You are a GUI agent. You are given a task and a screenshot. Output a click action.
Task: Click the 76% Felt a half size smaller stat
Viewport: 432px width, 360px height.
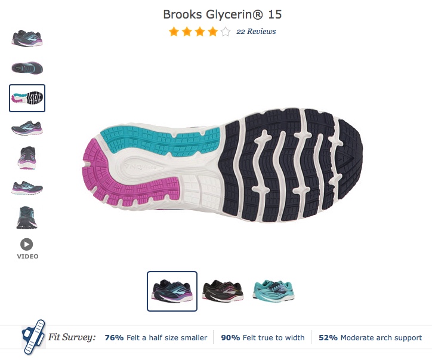[156, 338]
